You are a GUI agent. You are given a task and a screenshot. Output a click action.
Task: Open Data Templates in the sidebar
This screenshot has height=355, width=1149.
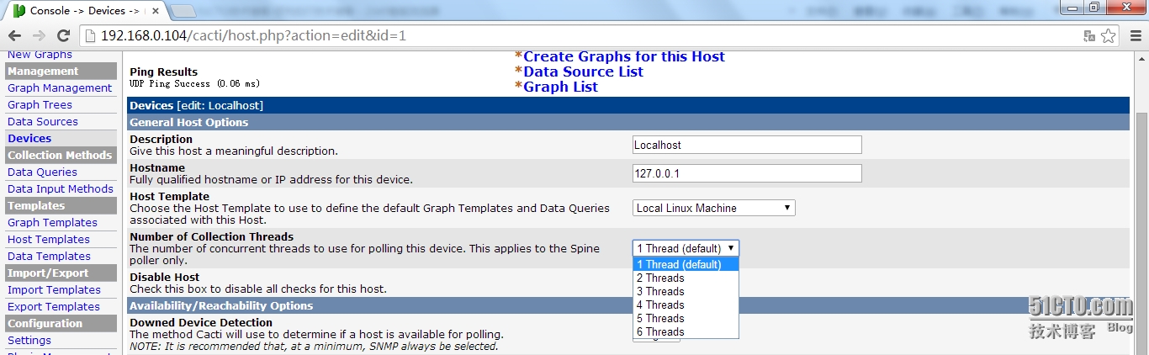pyautogui.click(x=49, y=256)
